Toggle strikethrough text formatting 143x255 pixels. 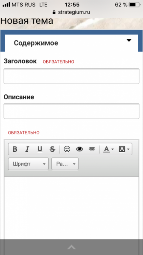click(52, 149)
